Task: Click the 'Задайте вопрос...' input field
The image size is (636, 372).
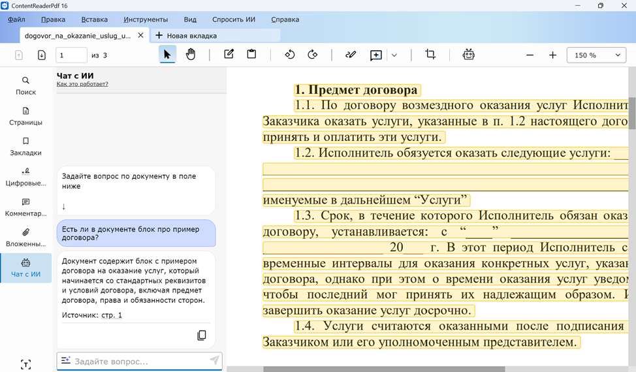Action: 138,361
